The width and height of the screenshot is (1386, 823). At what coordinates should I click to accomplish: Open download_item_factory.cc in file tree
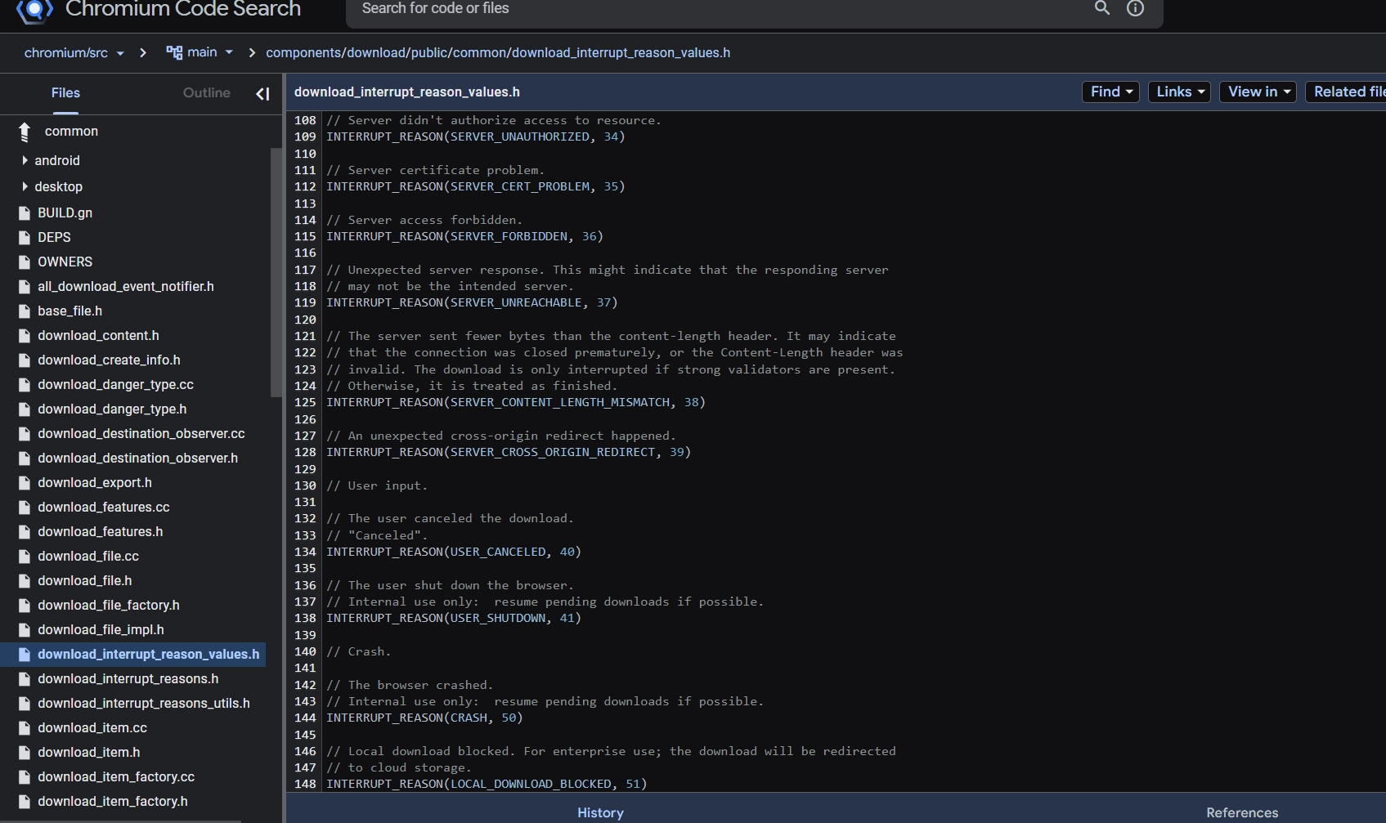point(116,777)
